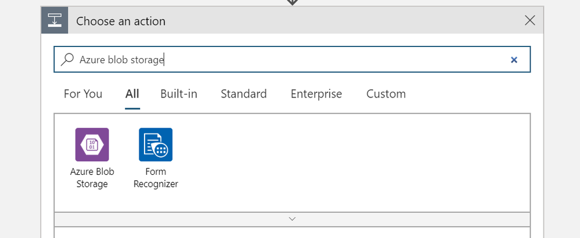Image resolution: width=580 pixels, height=238 pixels.
Task: Switch to the Enterprise tab
Action: (316, 94)
